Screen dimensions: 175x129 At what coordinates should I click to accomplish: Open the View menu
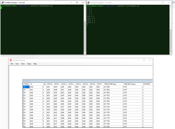pos(17,64)
